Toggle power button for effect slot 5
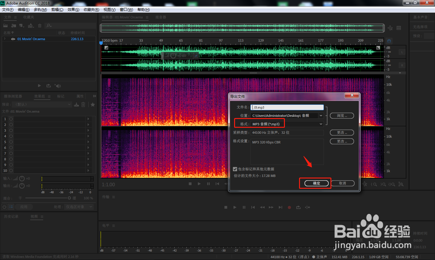This screenshot has width=435, height=260. point(11,142)
